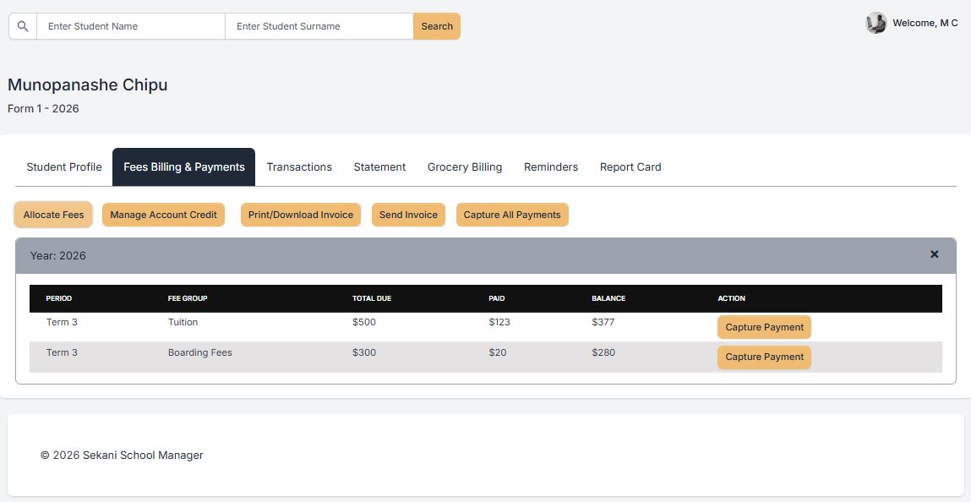Click the Boarding Fees cell
The image size is (971, 502).
click(x=200, y=352)
